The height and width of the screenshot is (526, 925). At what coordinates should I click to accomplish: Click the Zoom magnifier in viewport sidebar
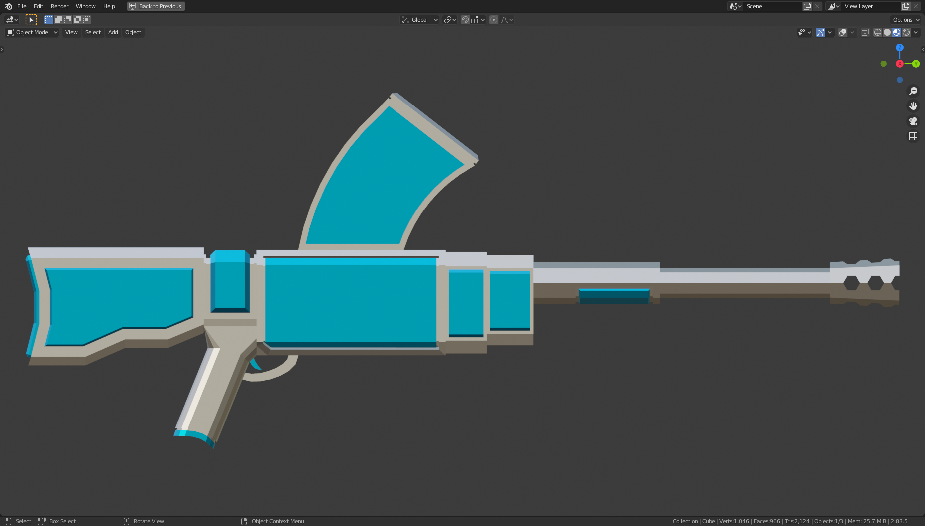(x=913, y=91)
